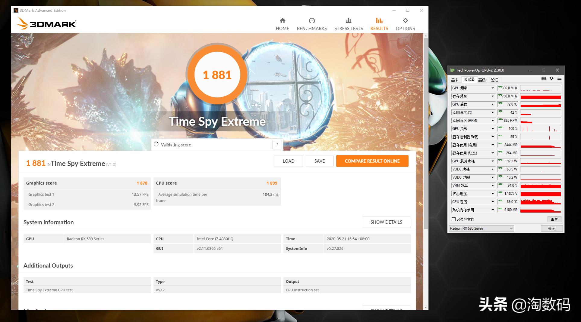
Task: Open the 3DMark Home page icon
Action: [x=282, y=21]
